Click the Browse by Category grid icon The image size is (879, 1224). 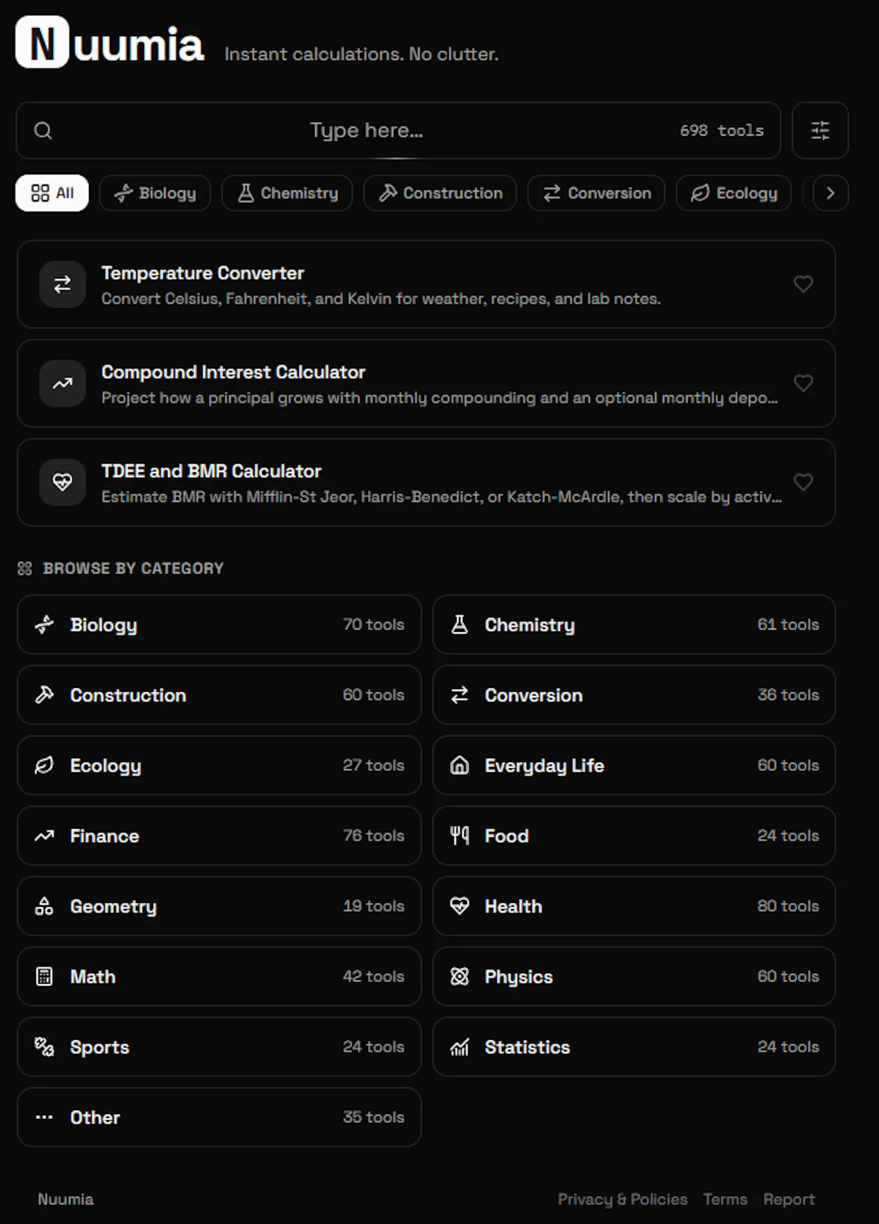click(x=25, y=568)
